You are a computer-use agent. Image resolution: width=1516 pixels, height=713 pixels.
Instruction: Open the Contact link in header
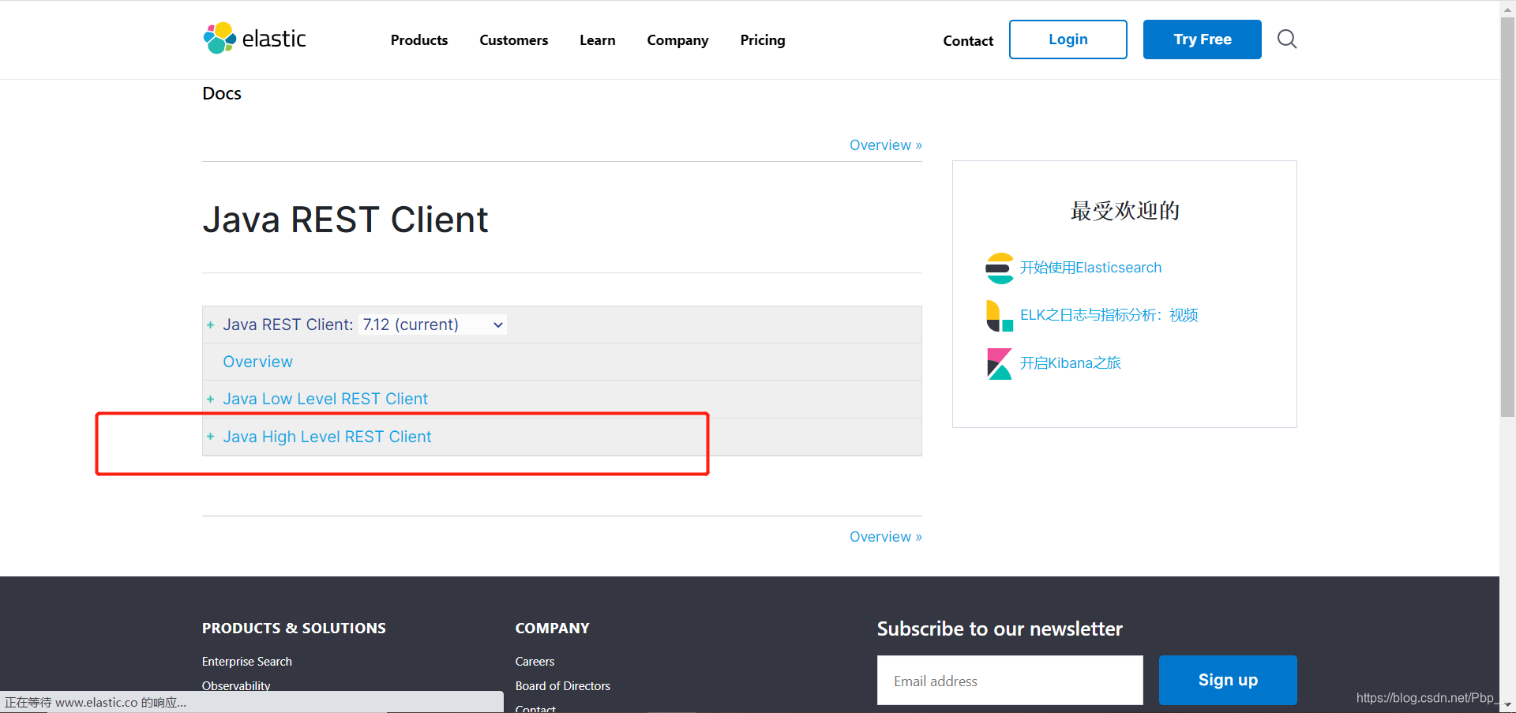pyautogui.click(x=968, y=41)
